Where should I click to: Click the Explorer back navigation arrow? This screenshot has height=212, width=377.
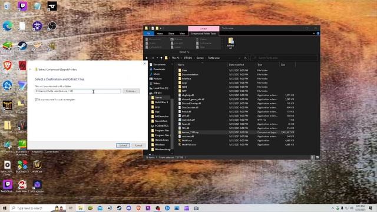click(x=147, y=58)
